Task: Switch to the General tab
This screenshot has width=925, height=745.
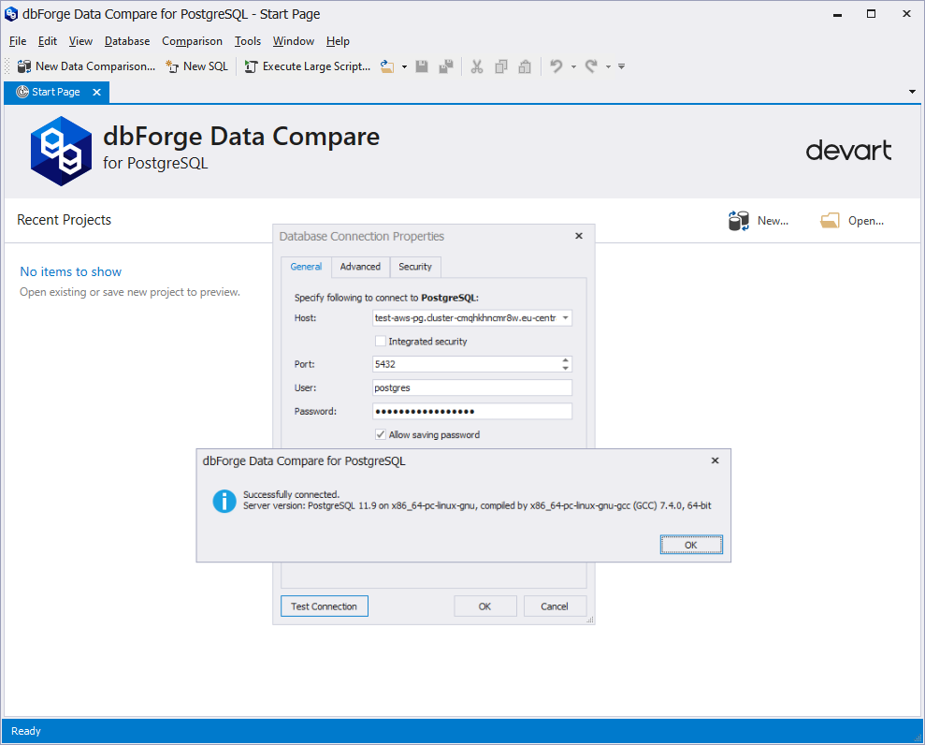Action: pos(306,267)
